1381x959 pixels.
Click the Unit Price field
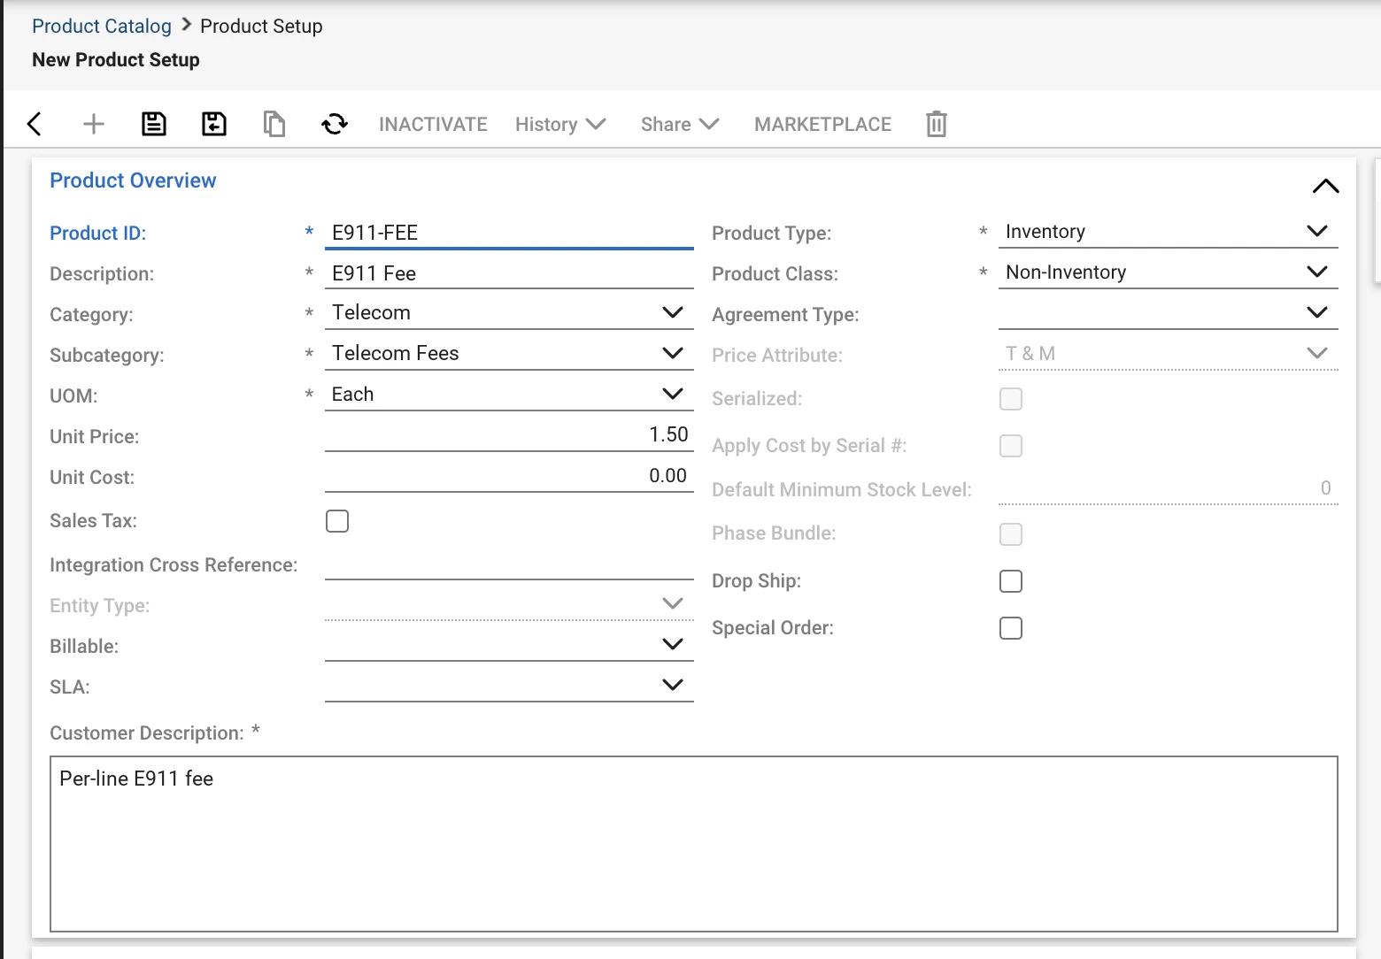coord(509,435)
